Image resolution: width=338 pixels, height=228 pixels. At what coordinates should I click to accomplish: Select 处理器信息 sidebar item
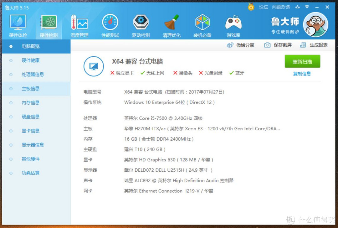tap(36, 75)
